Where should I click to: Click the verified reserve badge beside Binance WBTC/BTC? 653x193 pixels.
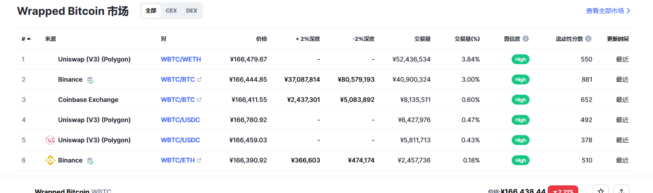tap(90, 80)
